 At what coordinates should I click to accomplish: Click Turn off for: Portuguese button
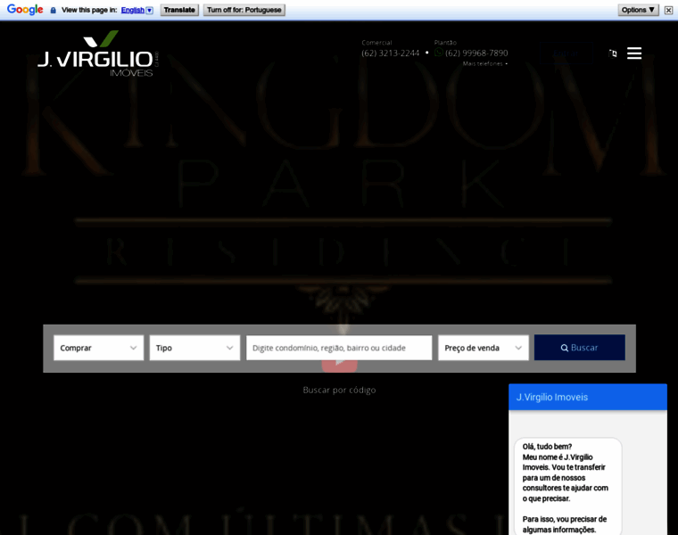tap(244, 10)
